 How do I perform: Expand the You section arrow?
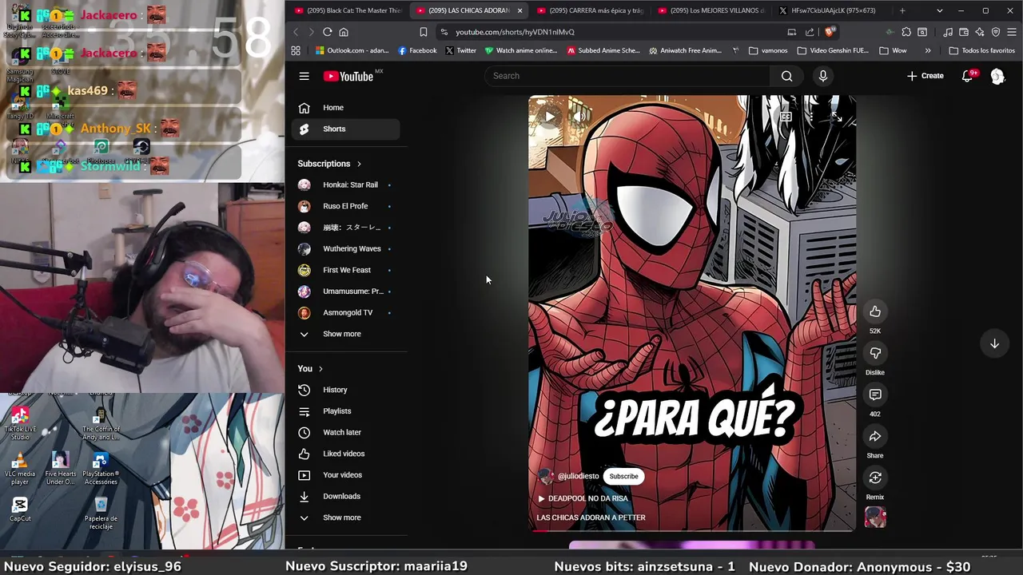click(x=320, y=369)
